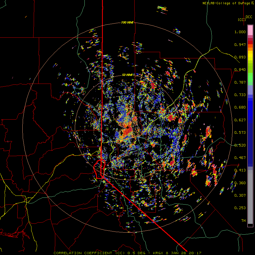Click the 0.893 scale value

pyautogui.click(x=240, y=57)
